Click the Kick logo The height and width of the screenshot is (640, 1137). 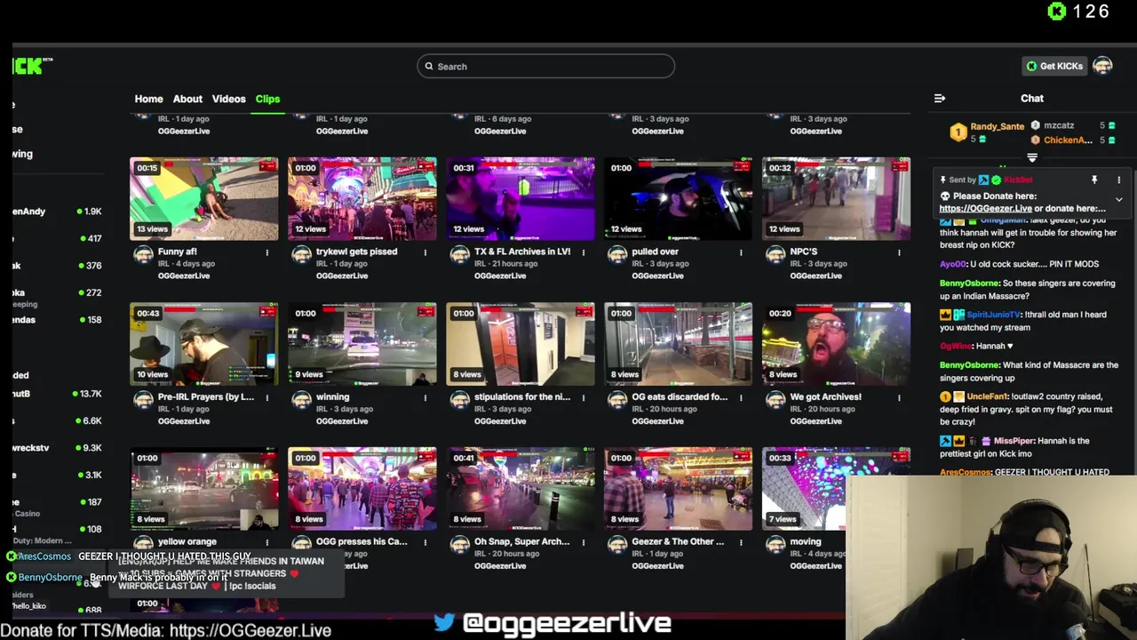pos(32,66)
